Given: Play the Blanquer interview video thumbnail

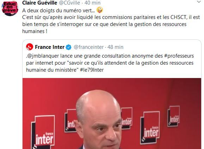Looking at the screenshot, I should [x=112, y=114].
